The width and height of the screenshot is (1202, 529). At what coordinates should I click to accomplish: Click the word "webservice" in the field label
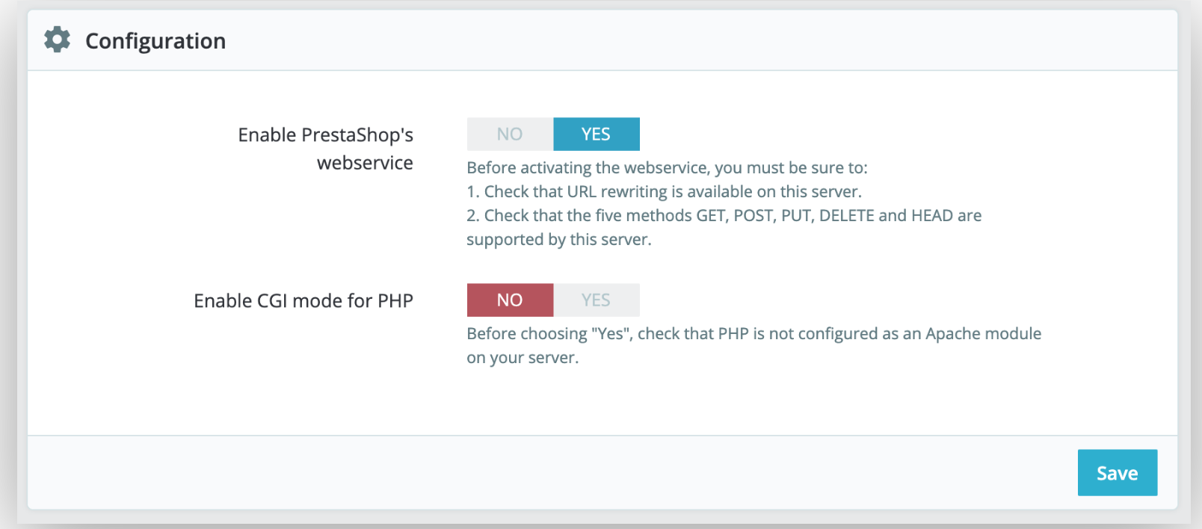tap(365, 163)
